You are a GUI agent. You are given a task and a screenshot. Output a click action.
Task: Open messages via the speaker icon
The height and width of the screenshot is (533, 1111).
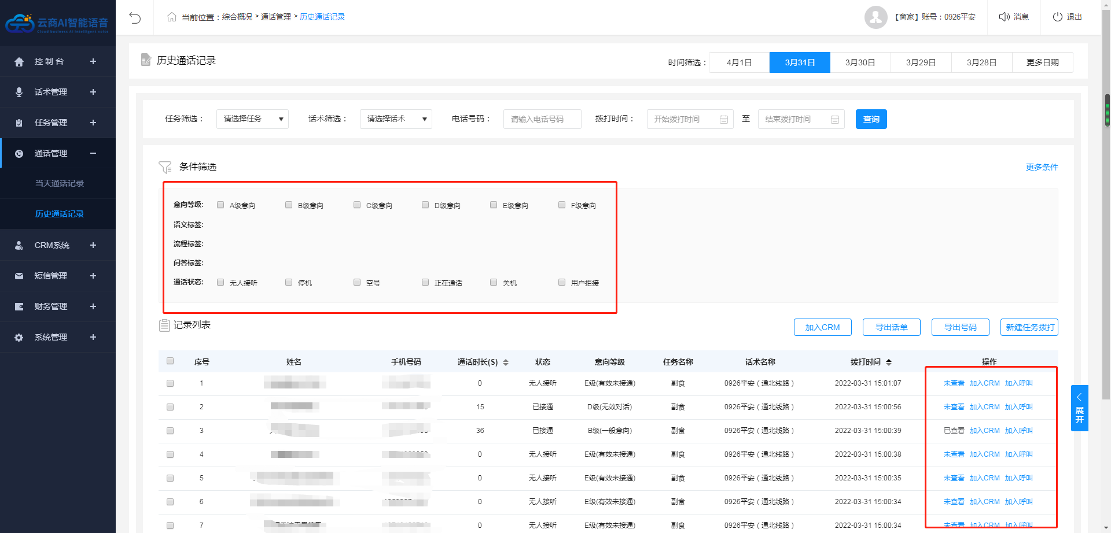pos(1004,17)
